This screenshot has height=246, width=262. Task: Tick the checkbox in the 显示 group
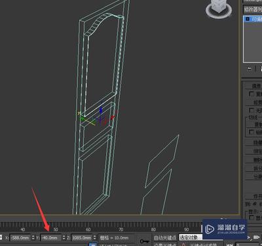tap(252, 217)
